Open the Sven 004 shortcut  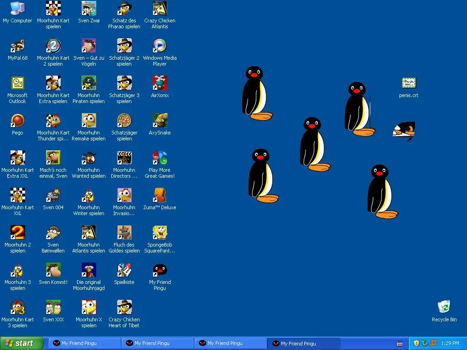(x=53, y=195)
